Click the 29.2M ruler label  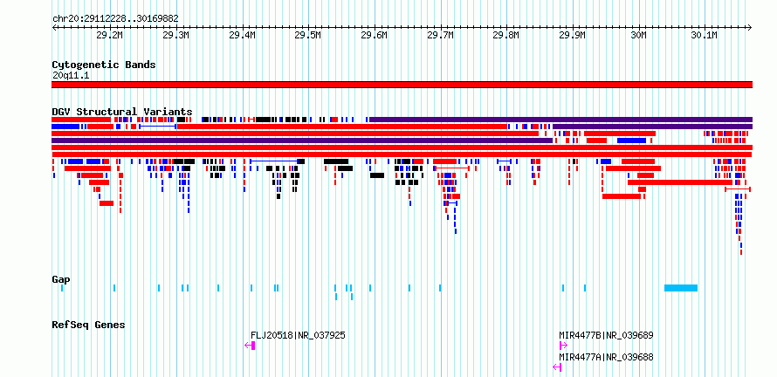[x=109, y=35]
